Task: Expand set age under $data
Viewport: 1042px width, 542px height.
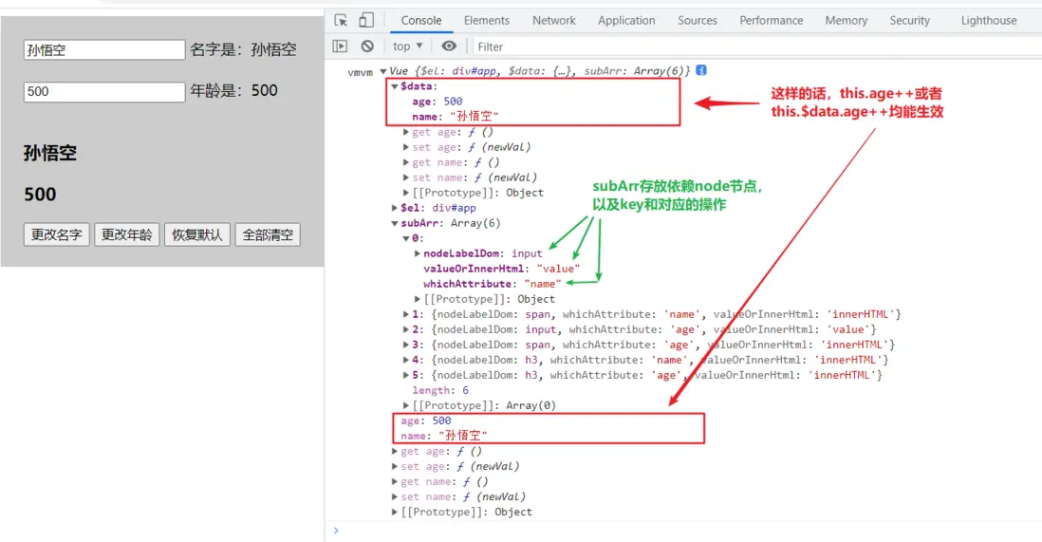Action: click(406, 148)
